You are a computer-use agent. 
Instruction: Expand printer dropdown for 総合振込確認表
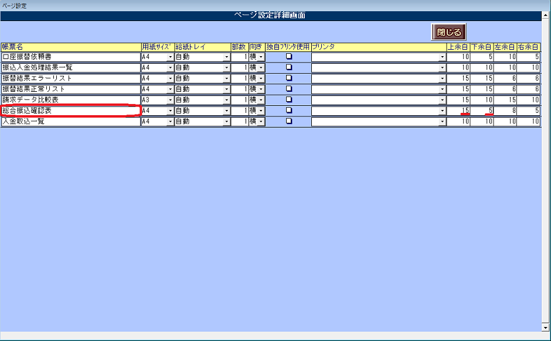(443, 111)
